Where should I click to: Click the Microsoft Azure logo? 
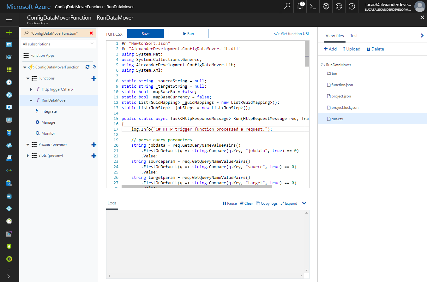tap(28, 7)
